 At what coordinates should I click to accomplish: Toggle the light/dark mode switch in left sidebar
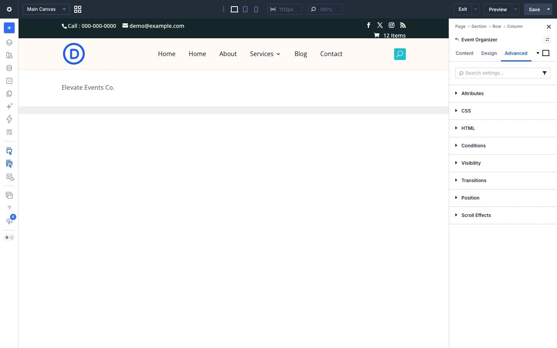pyautogui.click(x=9, y=237)
